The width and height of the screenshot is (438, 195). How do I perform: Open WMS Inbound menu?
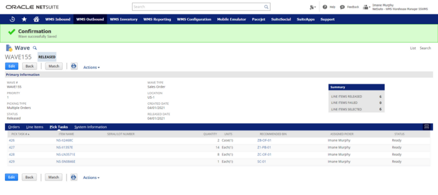(58, 19)
